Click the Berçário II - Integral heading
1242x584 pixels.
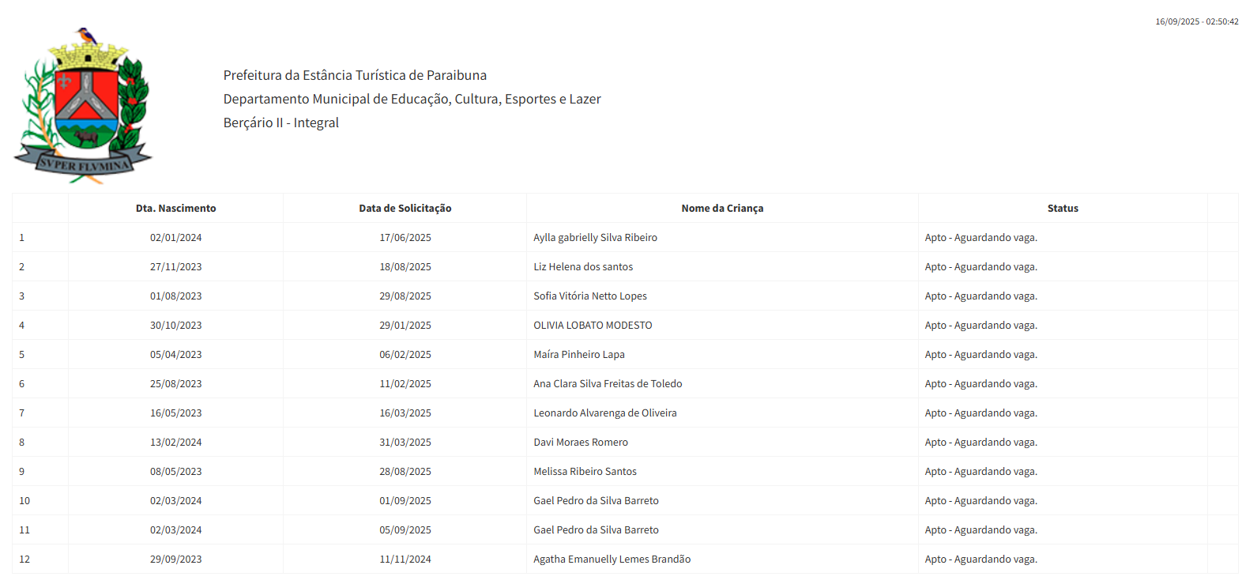pyautogui.click(x=280, y=123)
